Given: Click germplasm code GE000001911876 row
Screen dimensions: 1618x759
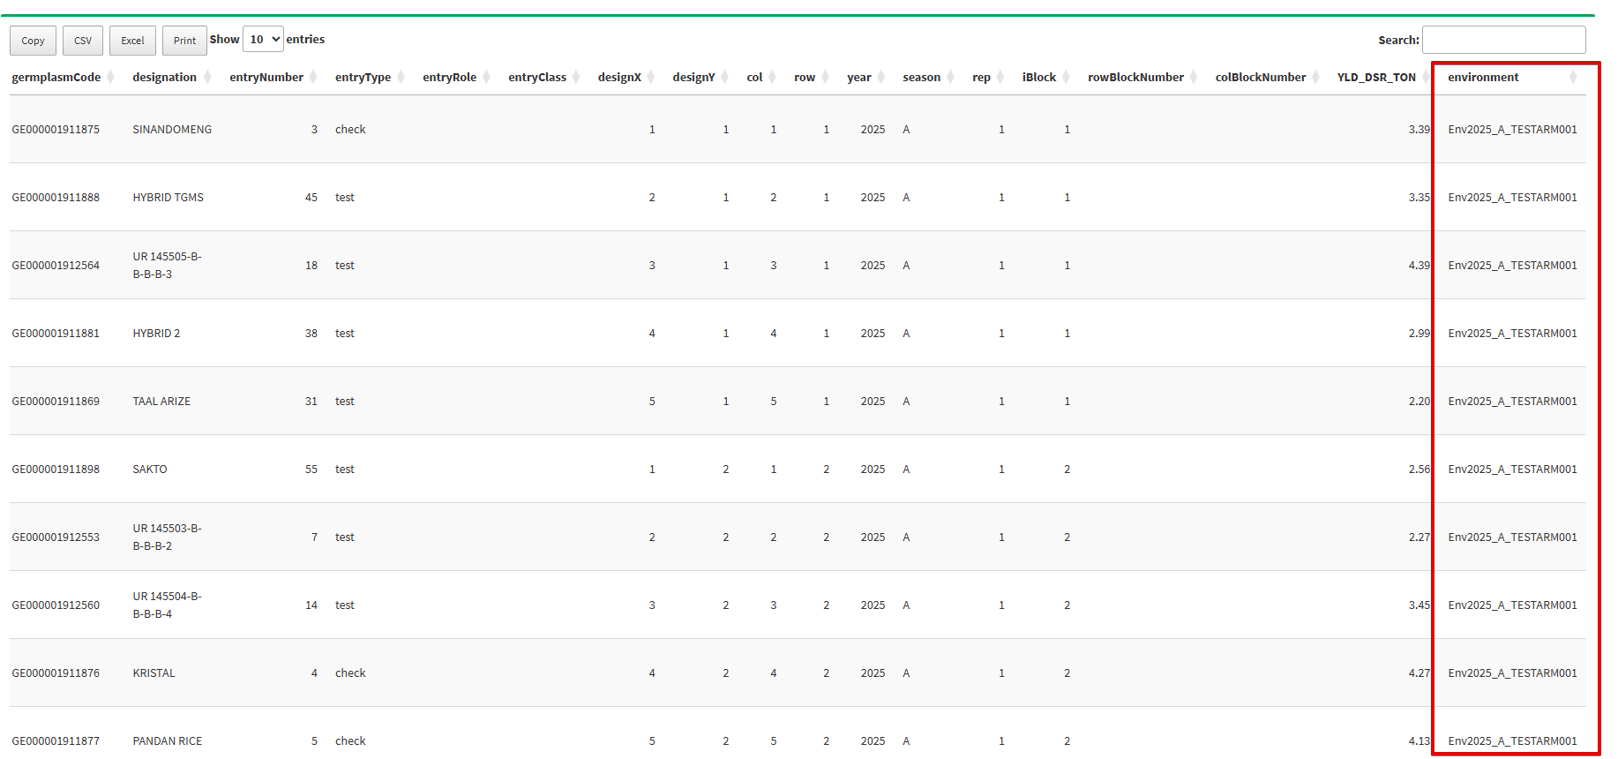Looking at the screenshot, I should pos(56,673).
